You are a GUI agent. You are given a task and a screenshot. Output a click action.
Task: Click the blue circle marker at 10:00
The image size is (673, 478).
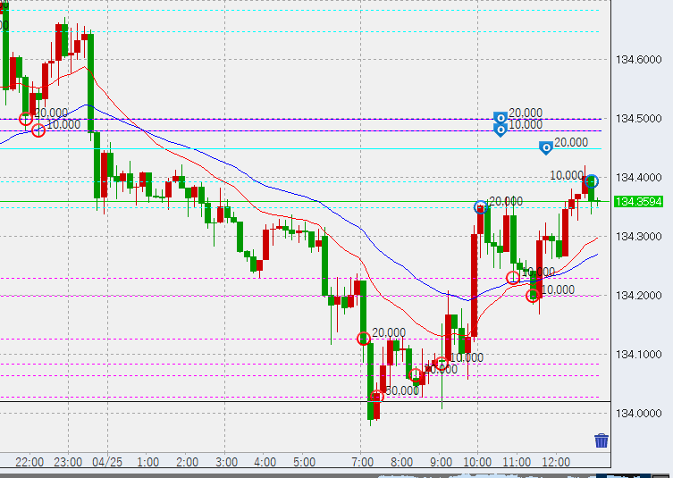[480, 207]
